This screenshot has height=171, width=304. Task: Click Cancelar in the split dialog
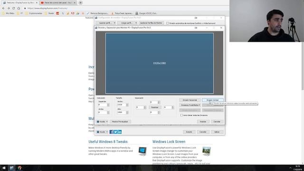(217, 122)
